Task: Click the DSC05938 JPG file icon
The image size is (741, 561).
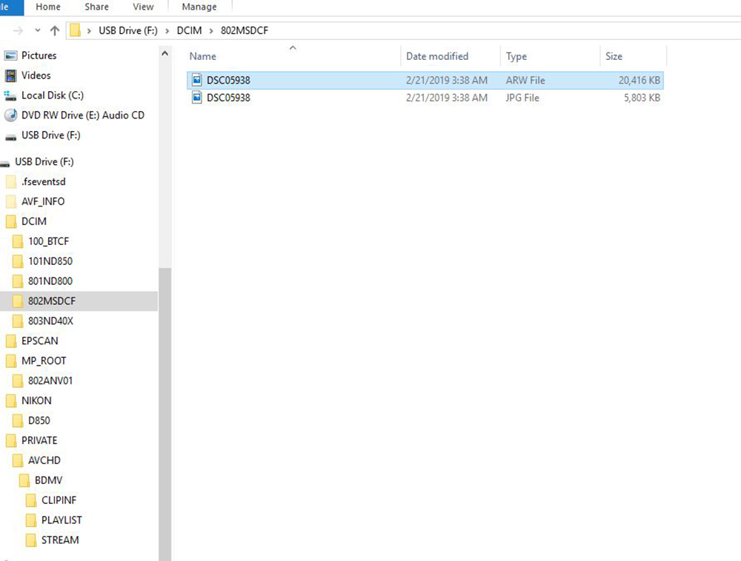Action: point(196,98)
